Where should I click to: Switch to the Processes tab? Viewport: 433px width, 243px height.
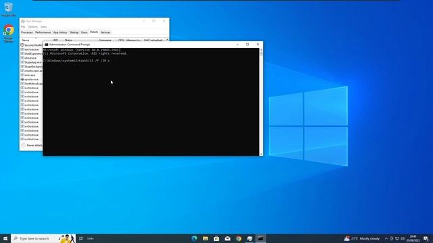(x=27, y=32)
